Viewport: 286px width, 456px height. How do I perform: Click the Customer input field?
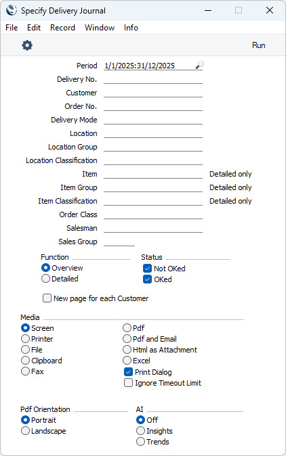[153, 93]
